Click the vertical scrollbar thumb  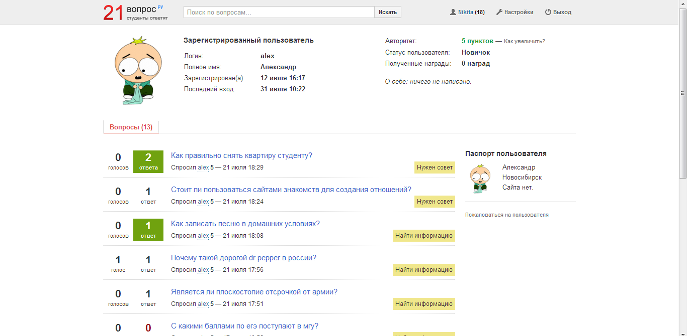[682, 93]
